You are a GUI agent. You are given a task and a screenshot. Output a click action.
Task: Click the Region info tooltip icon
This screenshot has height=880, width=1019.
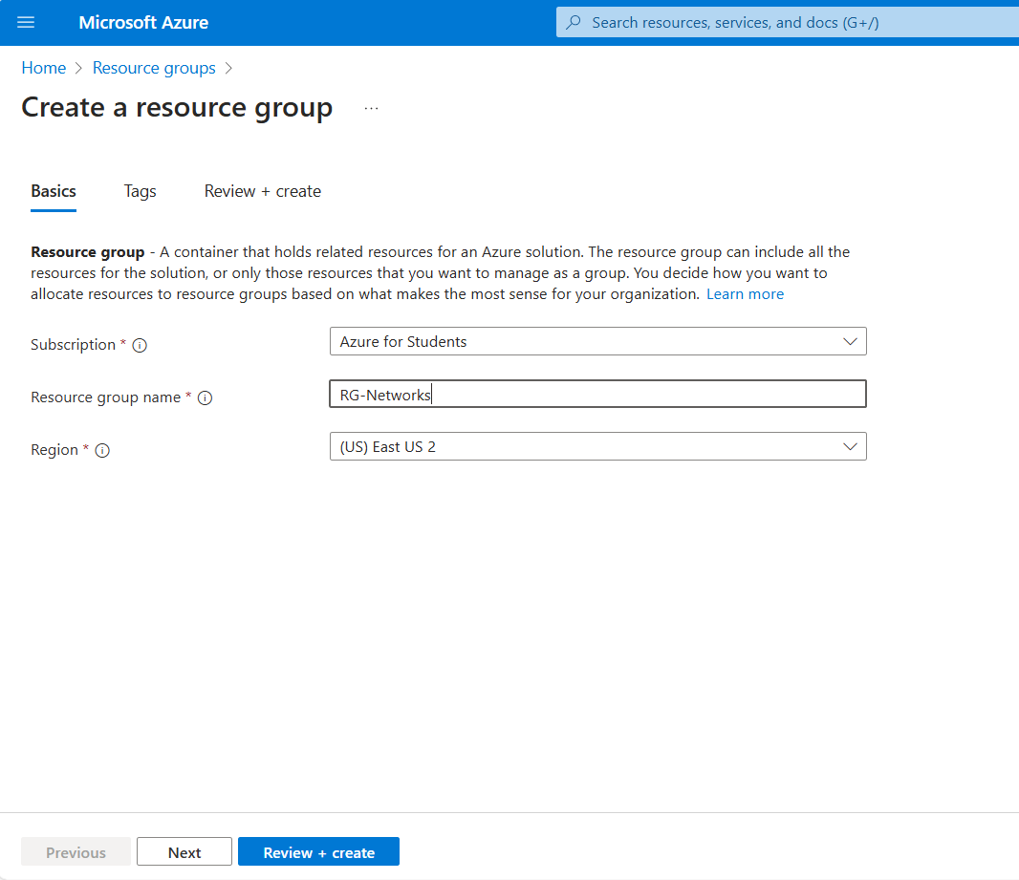pos(102,450)
